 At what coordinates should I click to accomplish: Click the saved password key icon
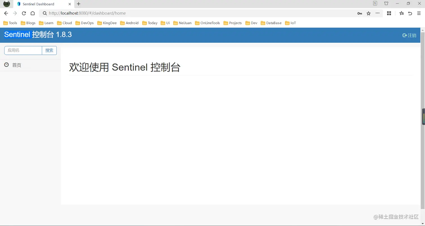point(360,13)
